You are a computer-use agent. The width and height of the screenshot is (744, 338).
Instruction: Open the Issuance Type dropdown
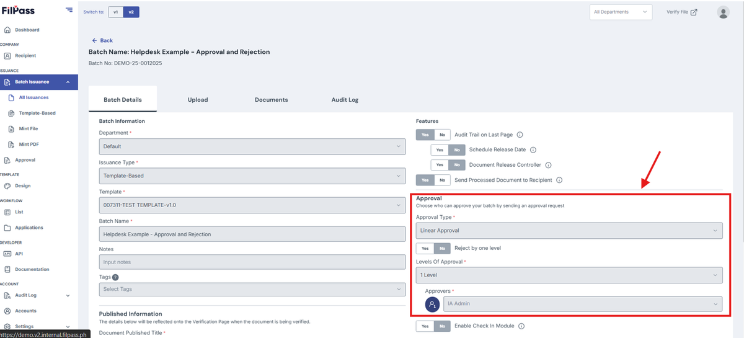[252, 176]
